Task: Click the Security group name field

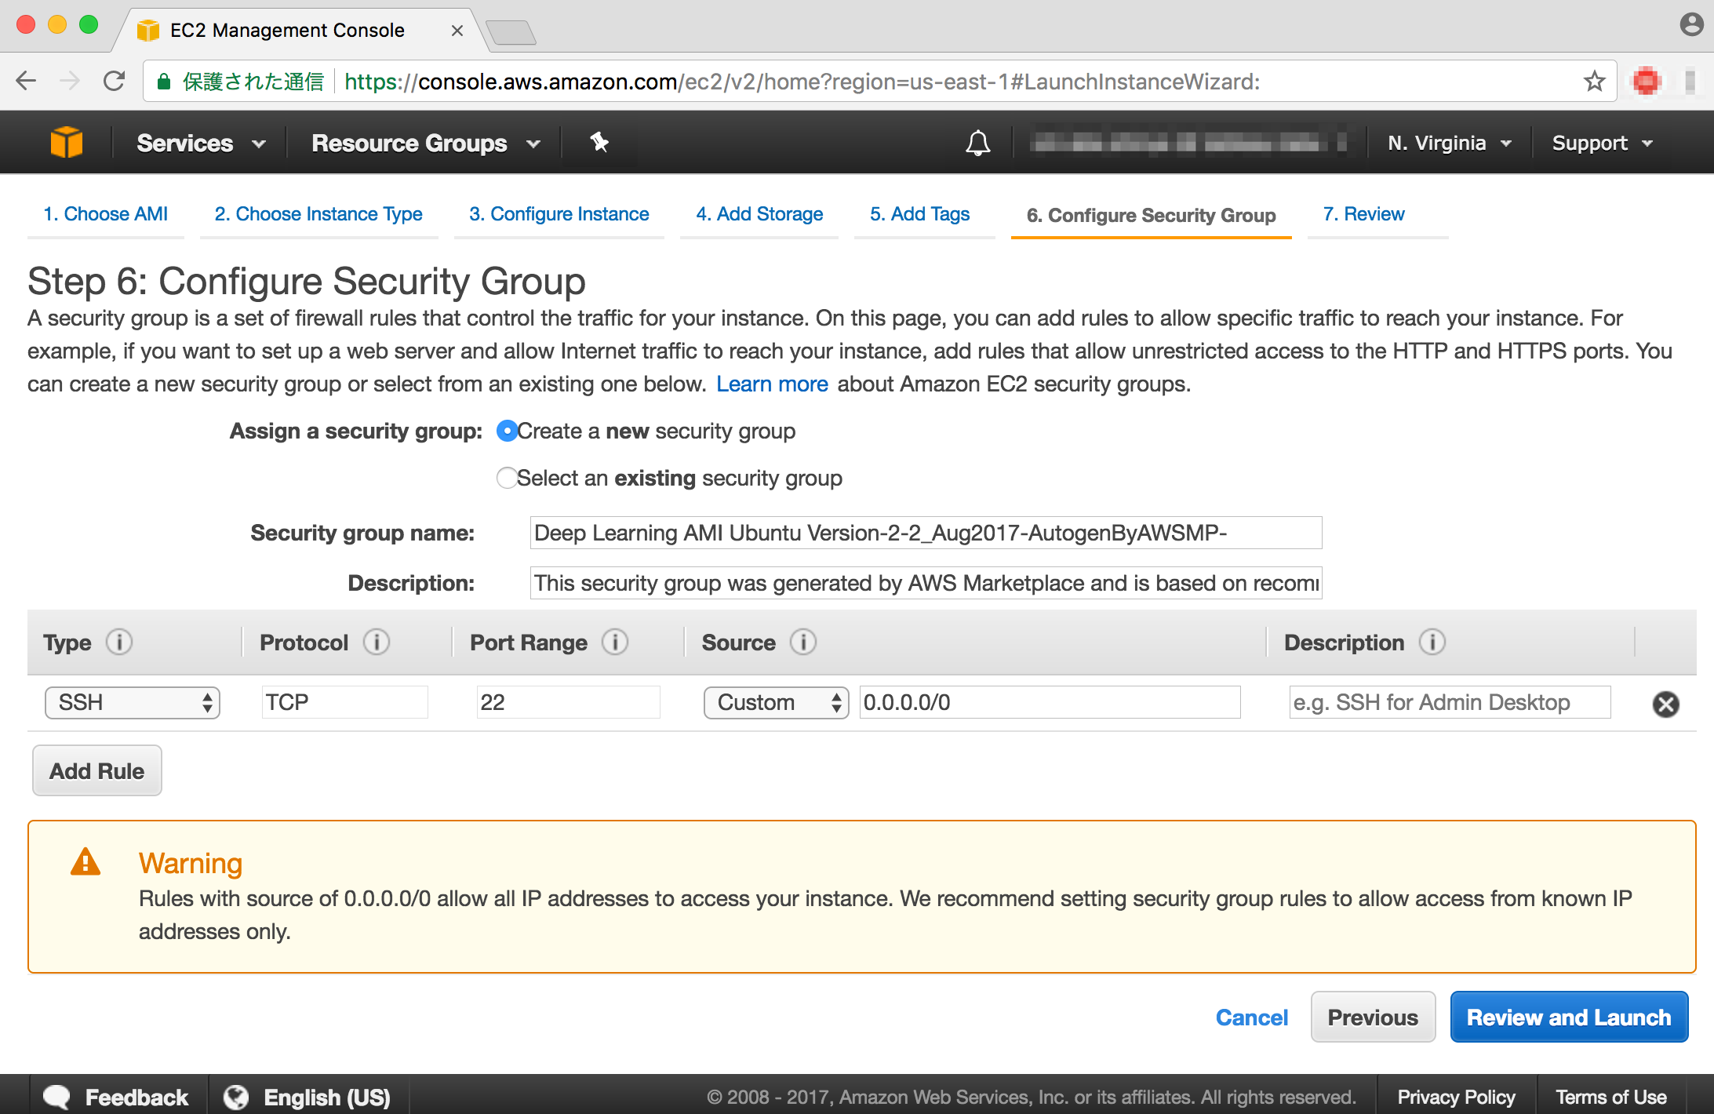Action: (x=926, y=533)
